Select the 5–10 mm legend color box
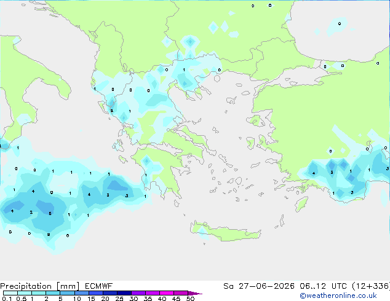Viewport: 390px width, 301px height. pyautogui.click(x=67, y=293)
